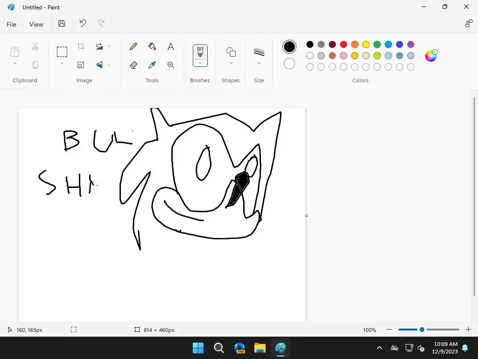Pick the orange color swatch
Screen dimensions: 478x359
(x=355, y=44)
